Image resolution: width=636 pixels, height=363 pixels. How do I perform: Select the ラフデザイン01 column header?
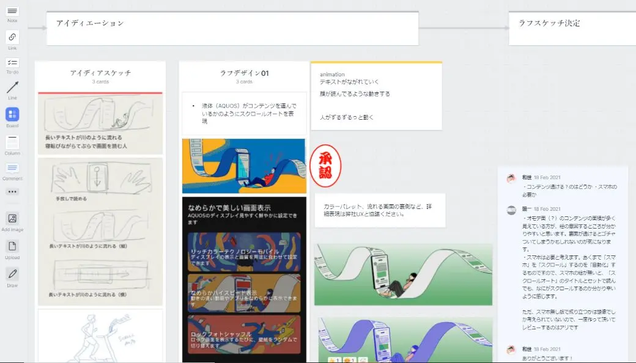(x=244, y=76)
